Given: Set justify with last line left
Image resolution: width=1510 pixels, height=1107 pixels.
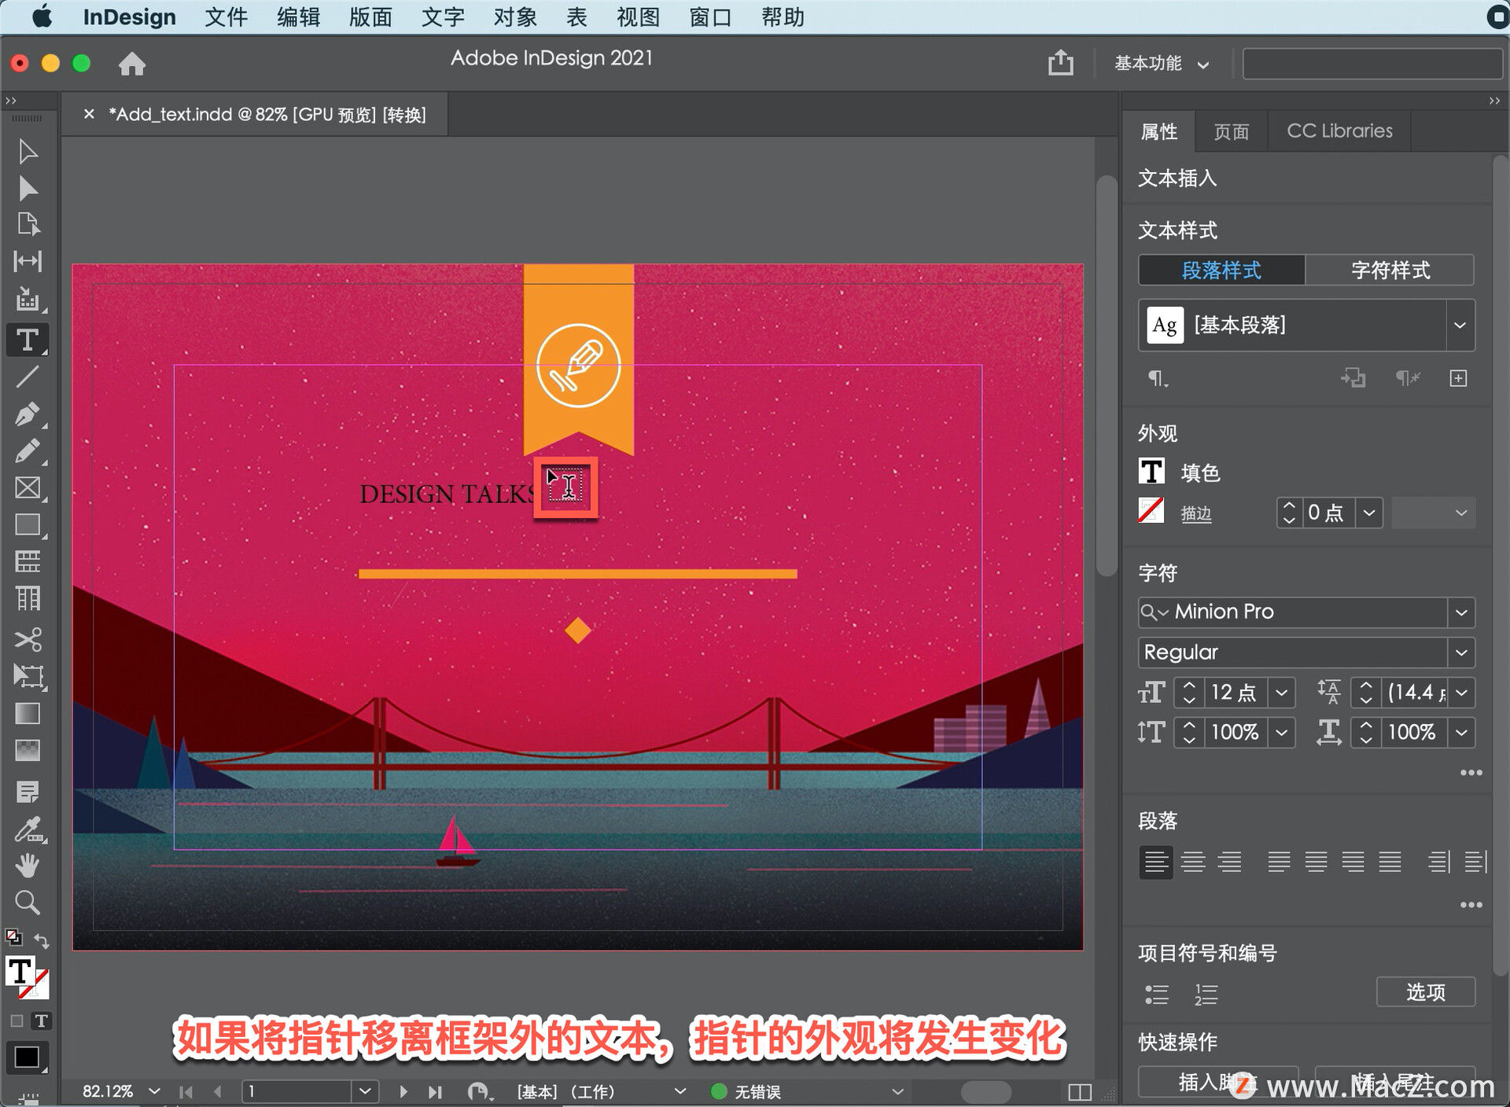Looking at the screenshot, I should tap(1279, 862).
